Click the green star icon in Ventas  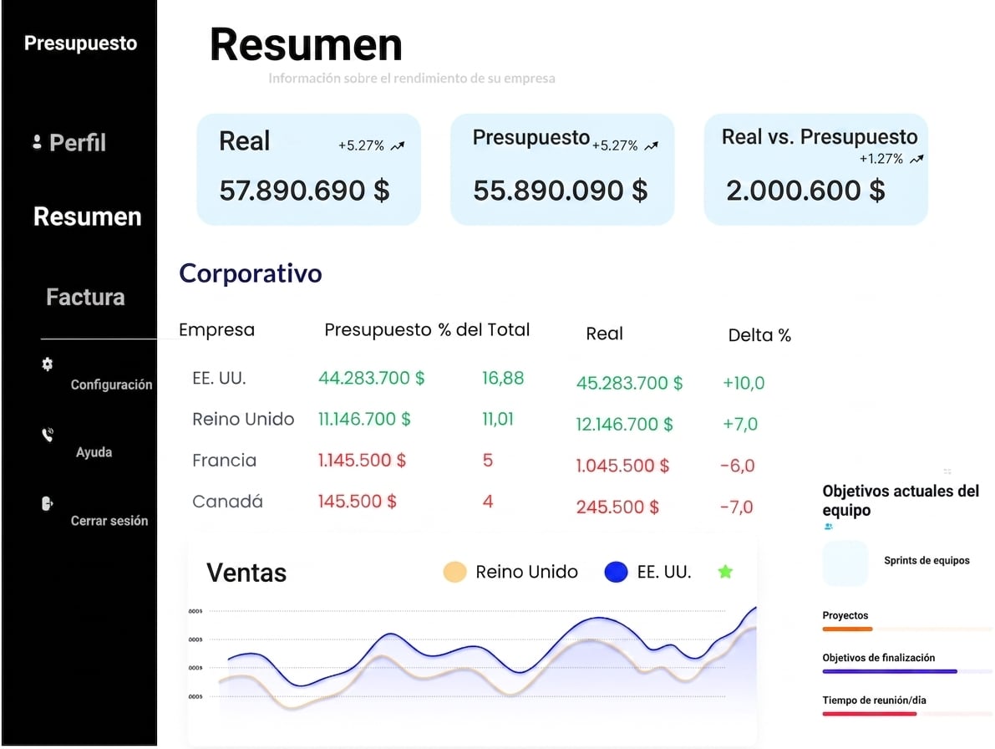tap(725, 572)
